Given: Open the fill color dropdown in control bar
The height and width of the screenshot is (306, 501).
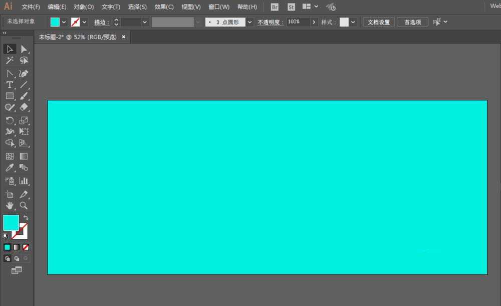Looking at the screenshot, I should (x=64, y=22).
